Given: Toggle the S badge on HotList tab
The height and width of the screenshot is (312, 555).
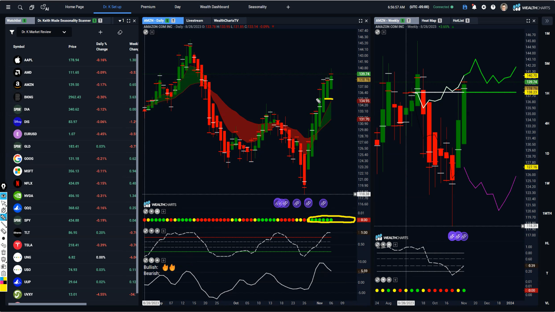Looking at the screenshot, I should (x=467, y=21).
